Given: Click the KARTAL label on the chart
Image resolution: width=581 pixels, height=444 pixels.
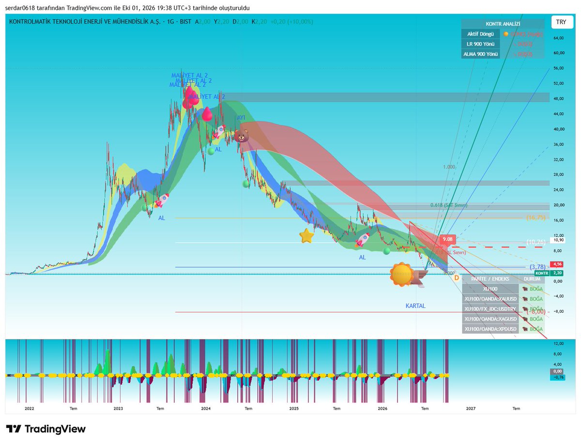Looking at the screenshot, I should (x=415, y=306).
